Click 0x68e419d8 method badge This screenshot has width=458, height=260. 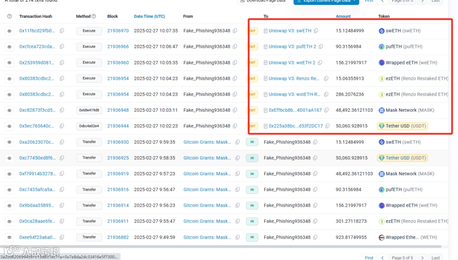(89, 110)
